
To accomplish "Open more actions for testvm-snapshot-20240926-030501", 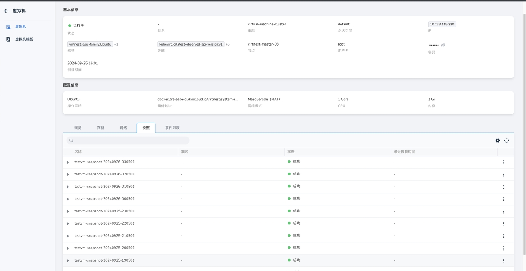I will [503, 162].
